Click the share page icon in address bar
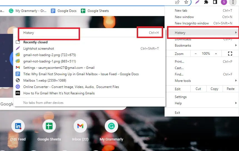Image resolution: width=239 pixels, height=151 pixels. (177, 2)
